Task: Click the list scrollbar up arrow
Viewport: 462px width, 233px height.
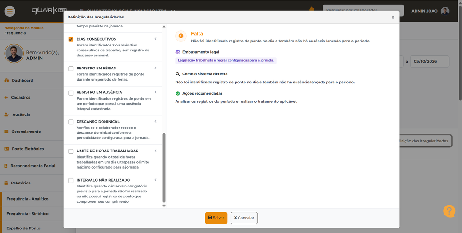Action: click(x=164, y=27)
